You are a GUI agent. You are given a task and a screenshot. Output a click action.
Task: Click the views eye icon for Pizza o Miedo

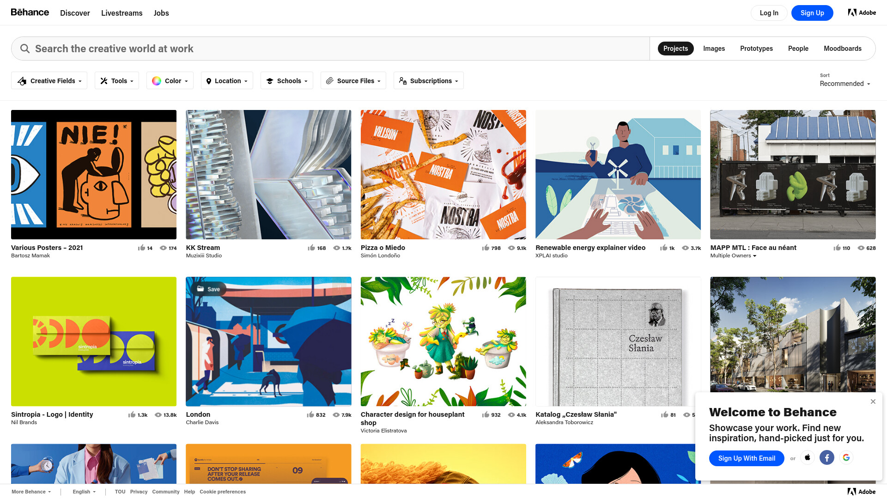coord(511,248)
